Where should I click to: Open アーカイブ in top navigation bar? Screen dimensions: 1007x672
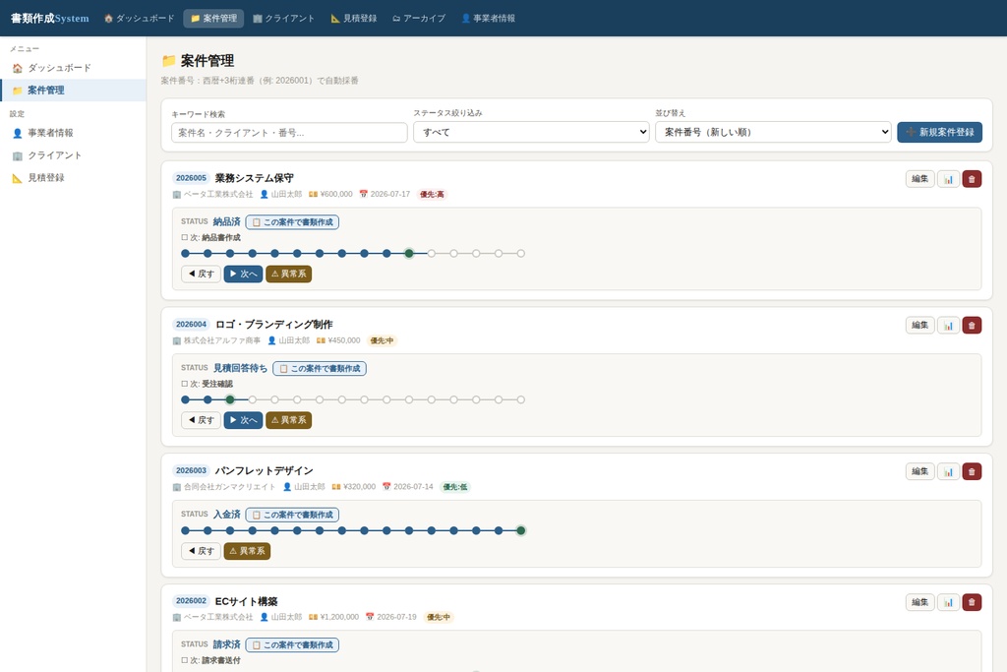pyautogui.click(x=419, y=18)
